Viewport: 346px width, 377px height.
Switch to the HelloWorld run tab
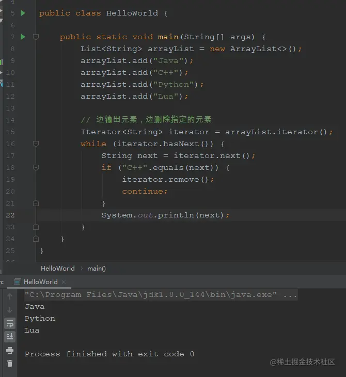[x=40, y=281]
